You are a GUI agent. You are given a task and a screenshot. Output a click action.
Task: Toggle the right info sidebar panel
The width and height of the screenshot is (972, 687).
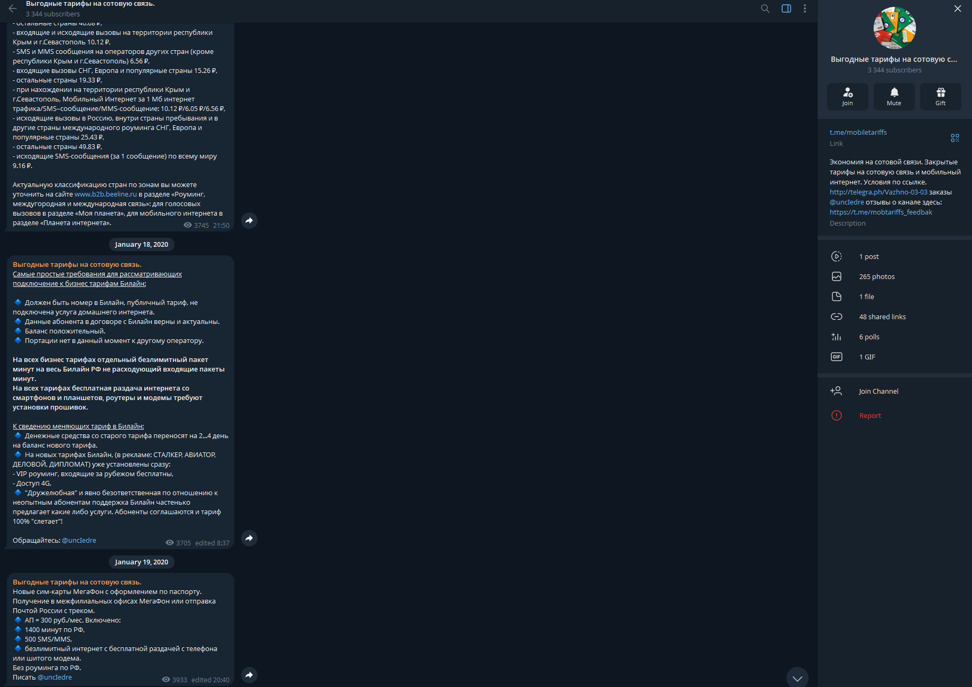coord(786,8)
